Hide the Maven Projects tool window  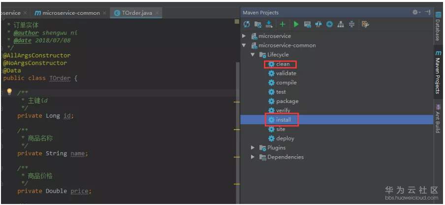point(428,12)
